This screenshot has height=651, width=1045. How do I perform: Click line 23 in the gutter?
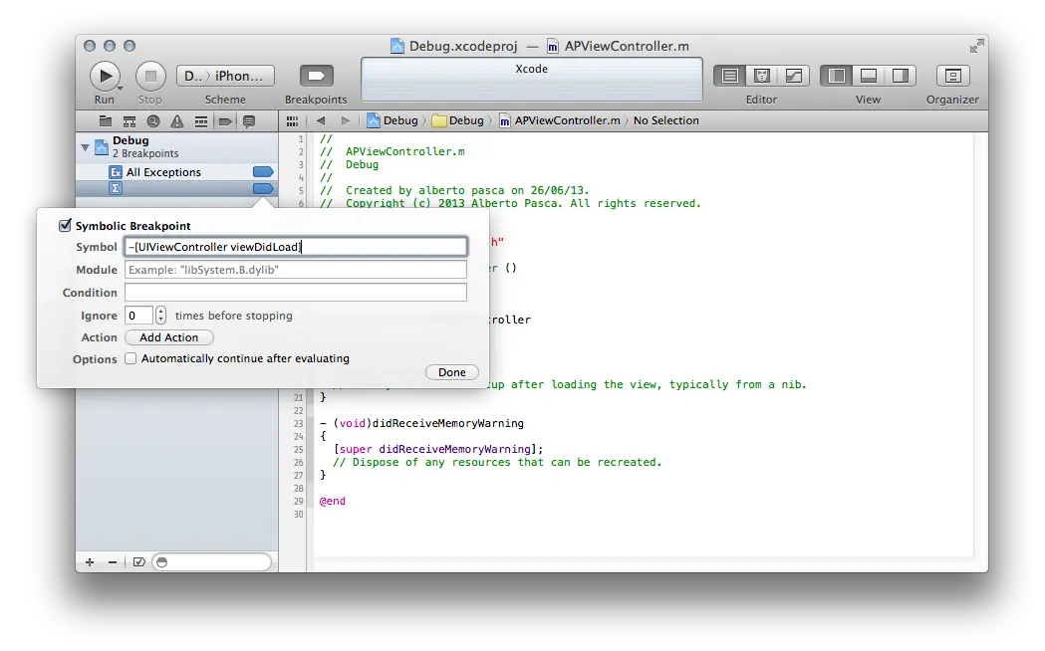tap(299, 423)
